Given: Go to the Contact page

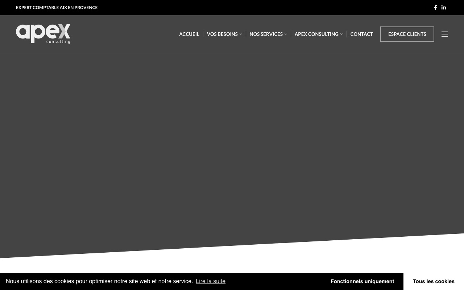Looking at the screenshot, I should click(362, 34).
